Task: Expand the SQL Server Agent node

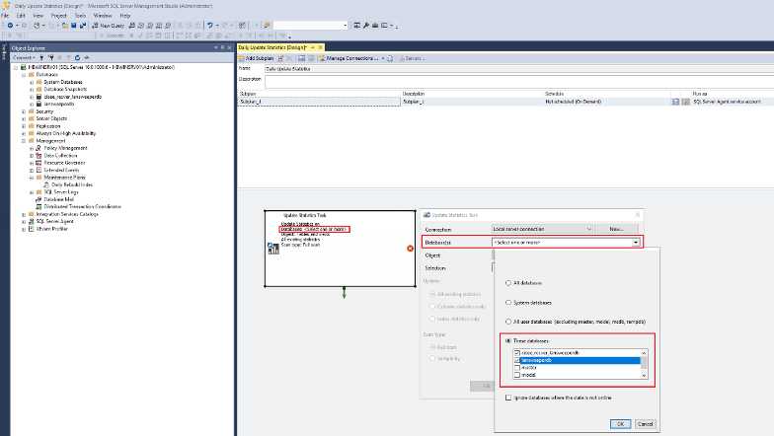Action: pyautogui.click(x=24, y=221)
